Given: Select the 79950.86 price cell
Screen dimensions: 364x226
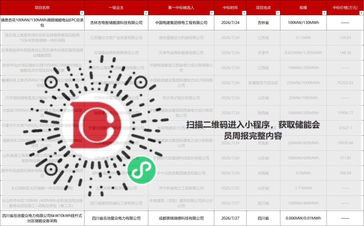Looking at the screenshot, I should pyautogui.click(x=345, y=143).
